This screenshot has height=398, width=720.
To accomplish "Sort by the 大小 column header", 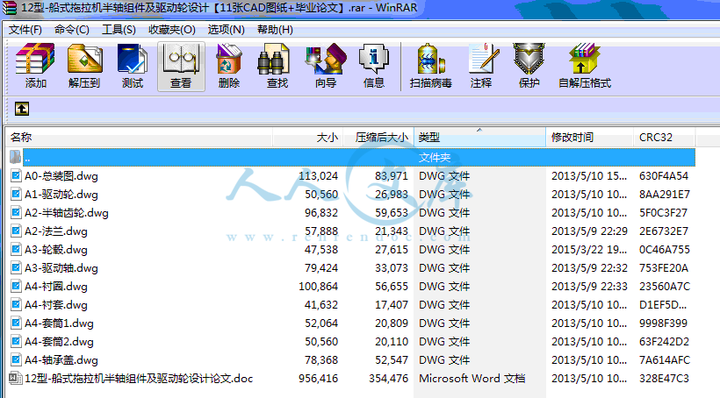I will 308,137.
